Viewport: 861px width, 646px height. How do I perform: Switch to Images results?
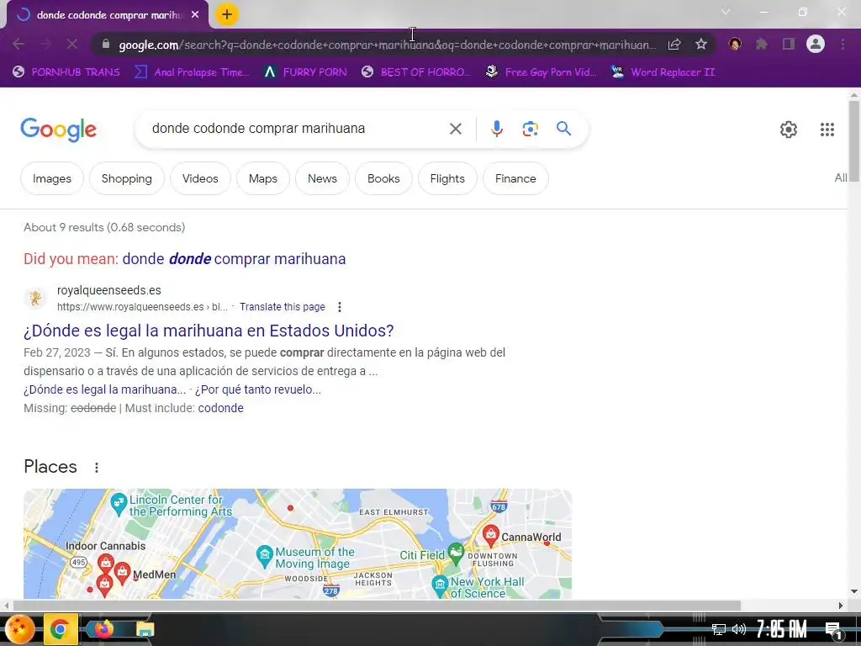51,178
